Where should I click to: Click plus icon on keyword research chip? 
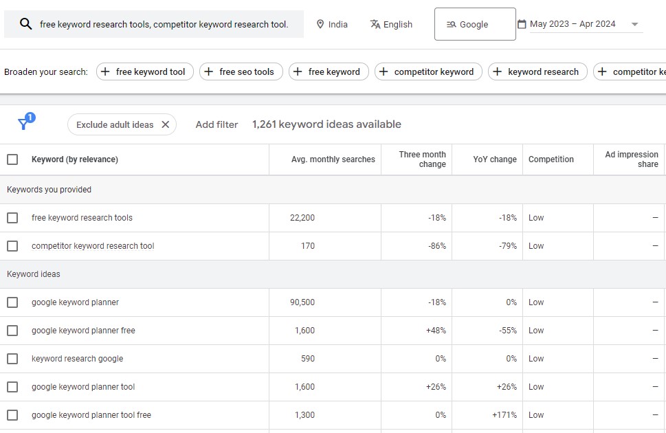(497, 71)
